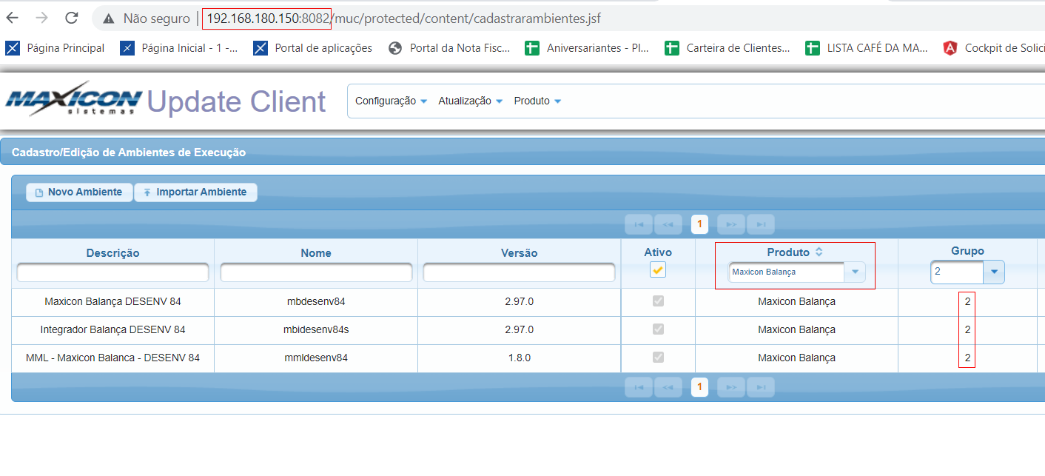
Task: Click the Nome column header
Action: click(x=316, y=252)
